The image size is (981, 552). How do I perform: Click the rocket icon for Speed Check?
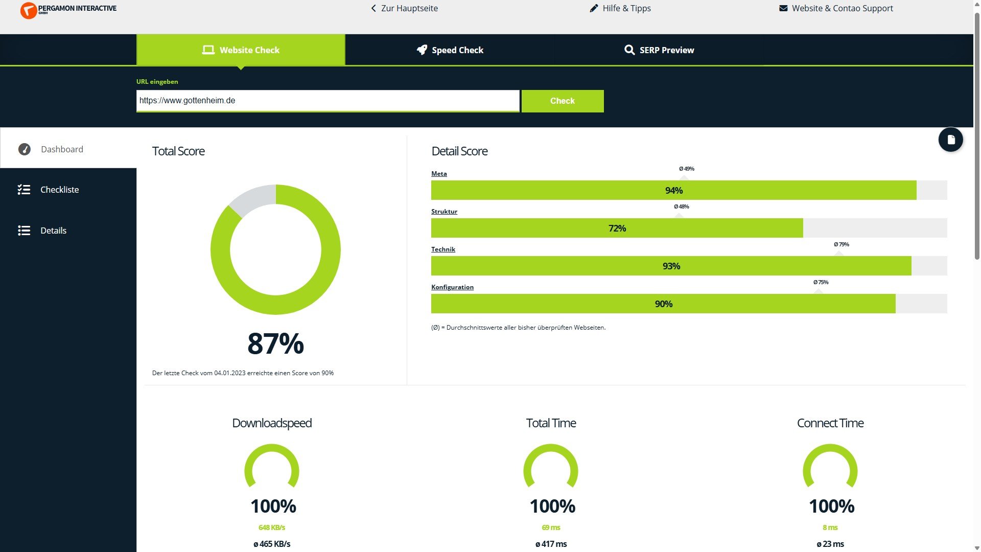(422, 50)
